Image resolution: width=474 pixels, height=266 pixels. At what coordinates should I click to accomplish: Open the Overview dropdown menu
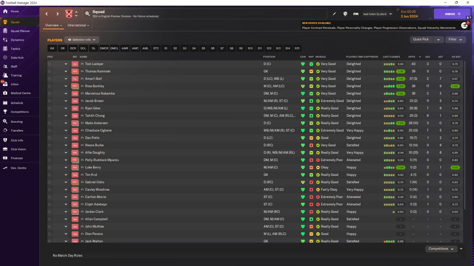tap(53, 25)
